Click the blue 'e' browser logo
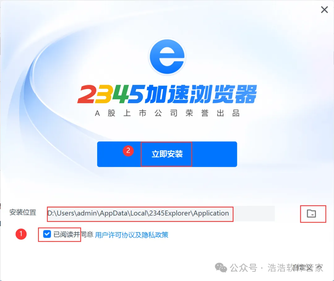The image size is (334, 281). click(167, 57)
